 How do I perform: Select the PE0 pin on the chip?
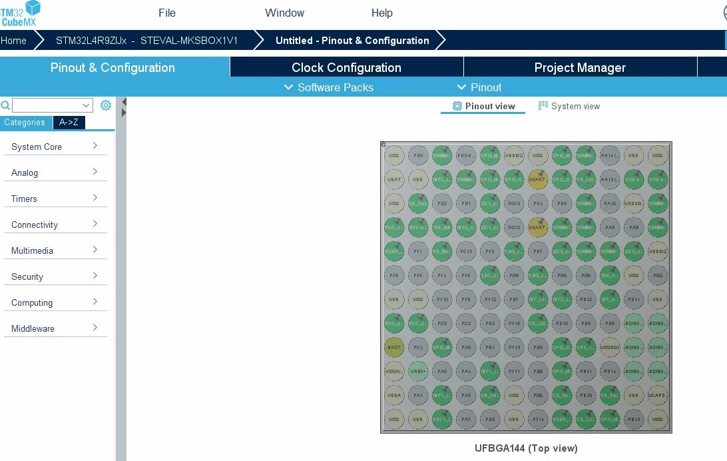418,155
